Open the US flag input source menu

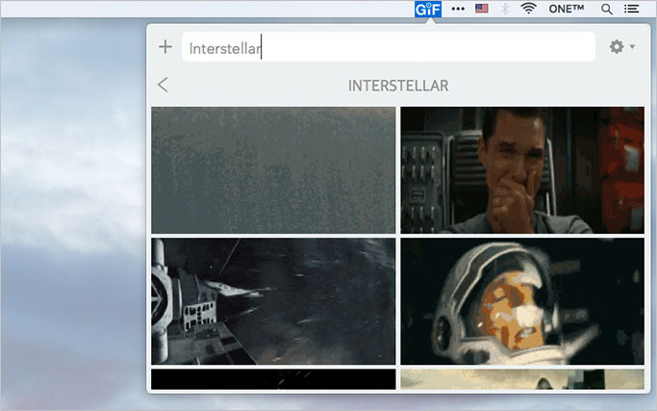pyautogui.click(x=482, y=9)
